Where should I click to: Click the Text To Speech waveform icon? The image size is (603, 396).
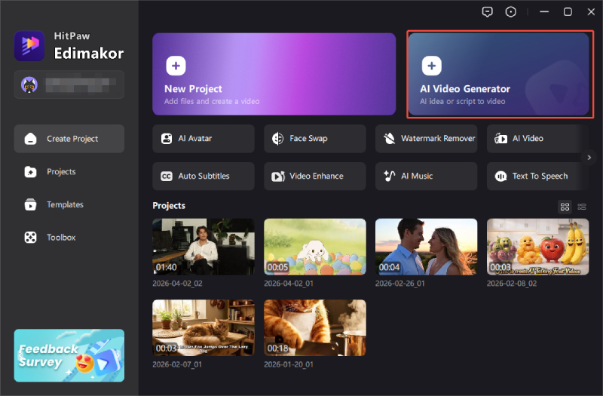[500, 177]
